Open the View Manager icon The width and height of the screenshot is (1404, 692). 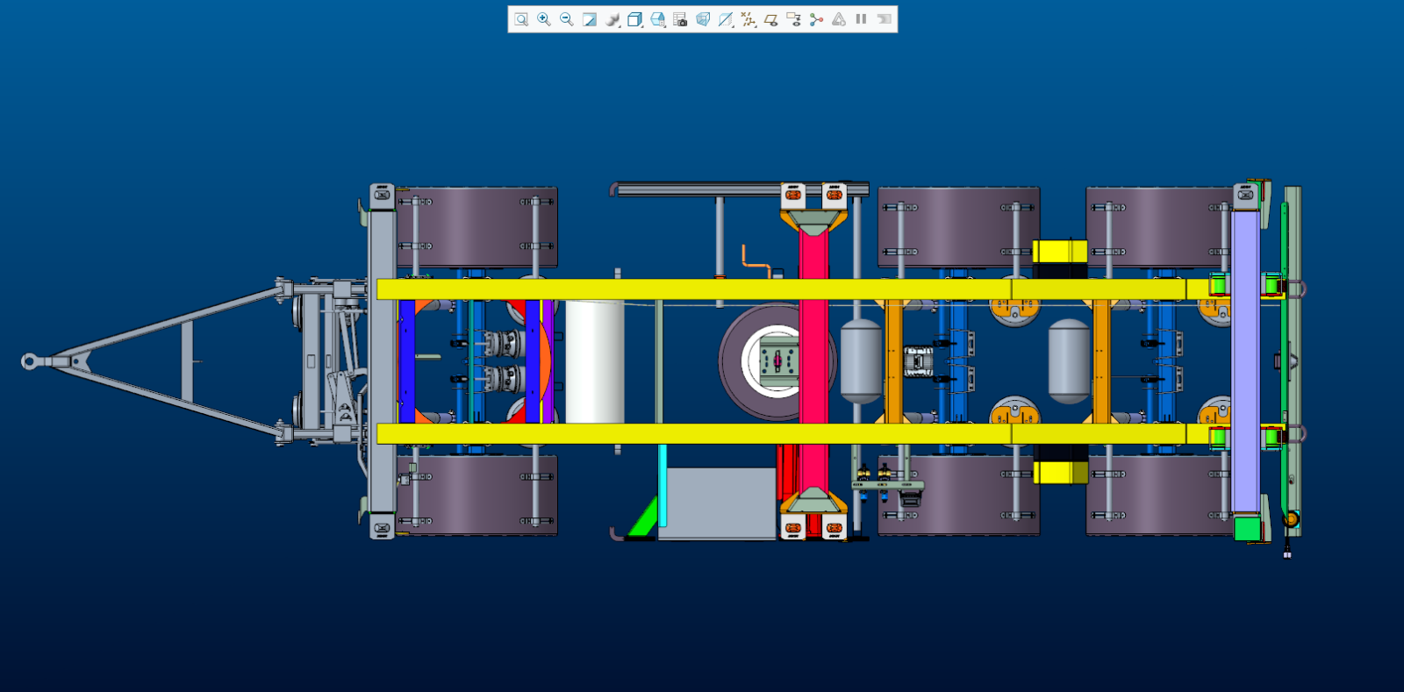coord(680,19)
